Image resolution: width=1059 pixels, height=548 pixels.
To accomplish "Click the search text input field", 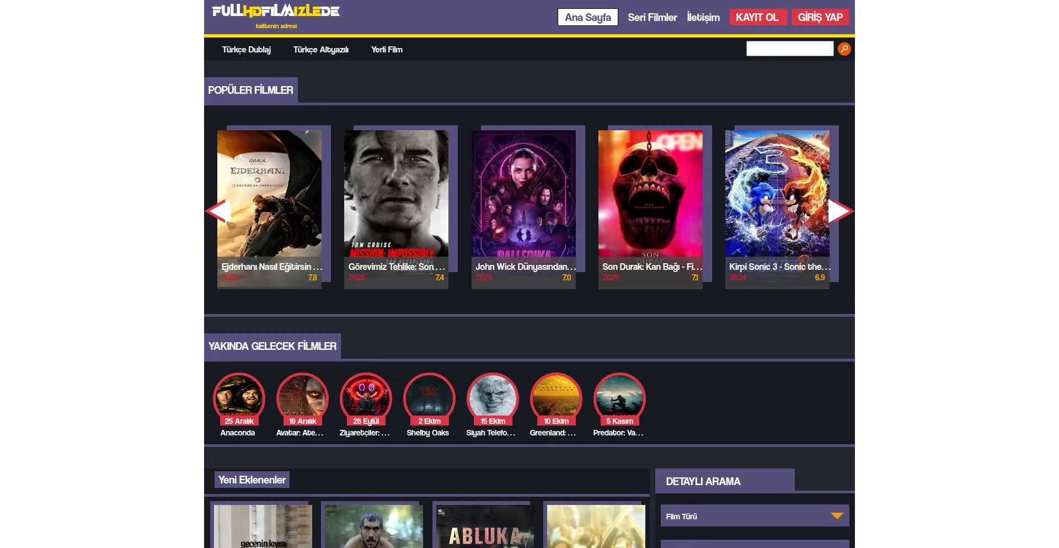I will click(x=789, y=49).
